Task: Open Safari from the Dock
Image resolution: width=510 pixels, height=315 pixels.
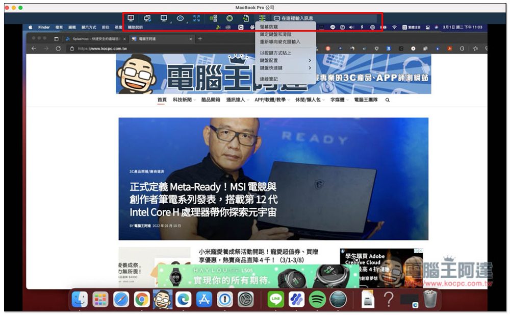Action: point(121,299)
